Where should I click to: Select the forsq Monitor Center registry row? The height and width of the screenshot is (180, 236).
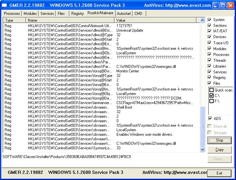[97, 71]
